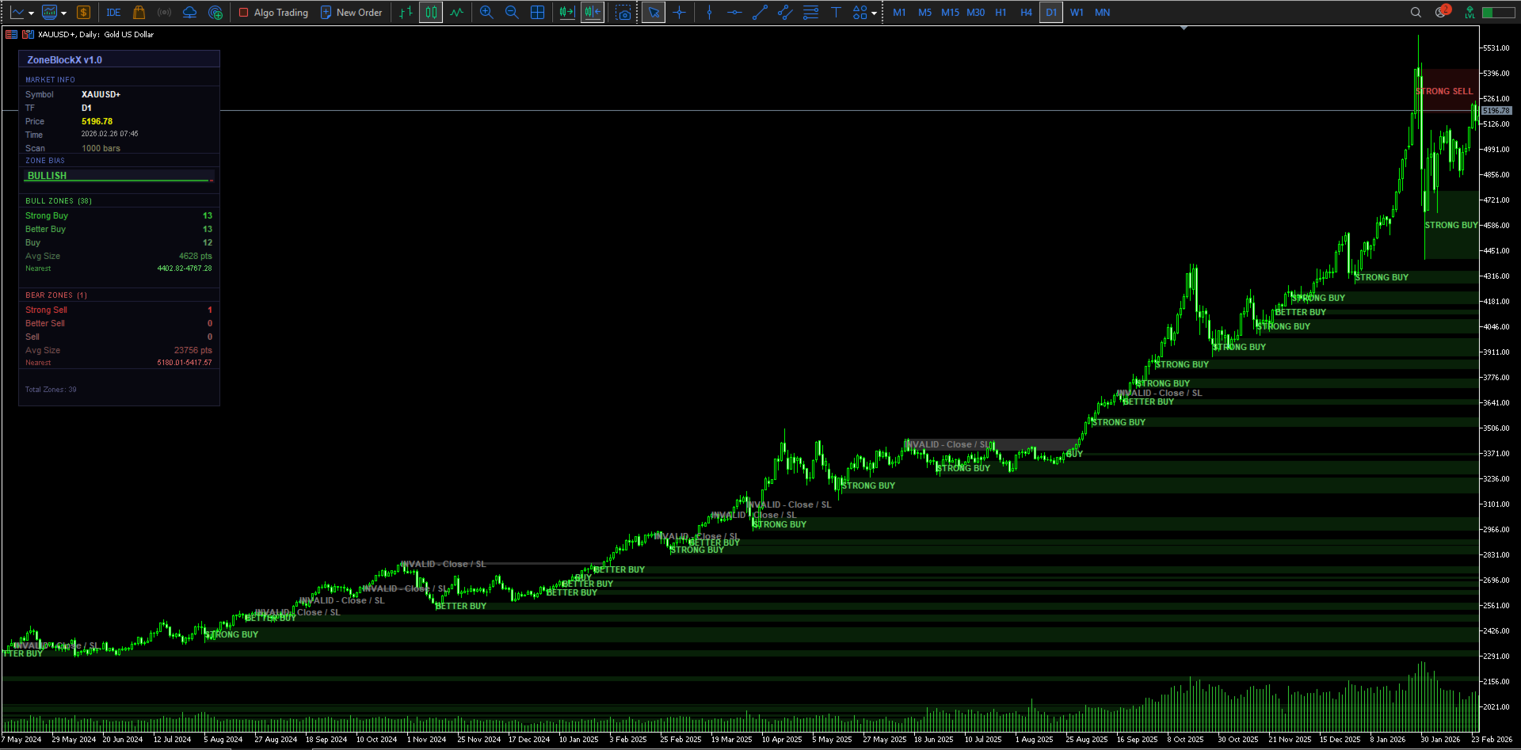Click the bull Nearest 4402.82-4767.28 value

pos(184,268)
